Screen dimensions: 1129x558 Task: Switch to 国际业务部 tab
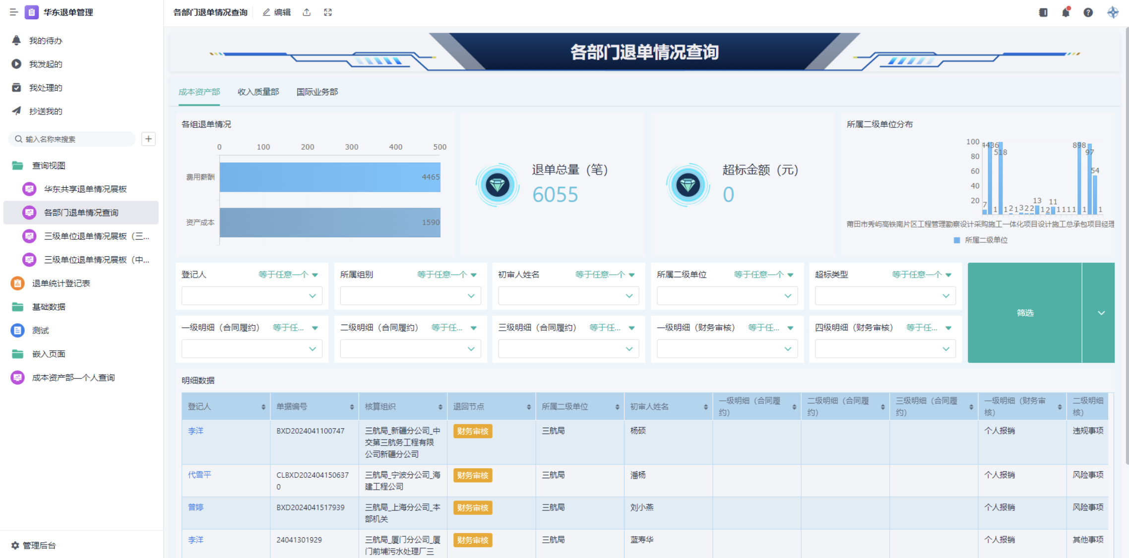317,92
